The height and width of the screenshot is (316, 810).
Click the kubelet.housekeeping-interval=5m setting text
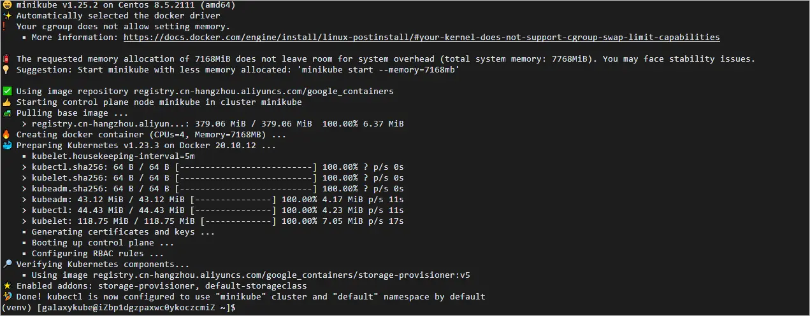coord(113,156)
